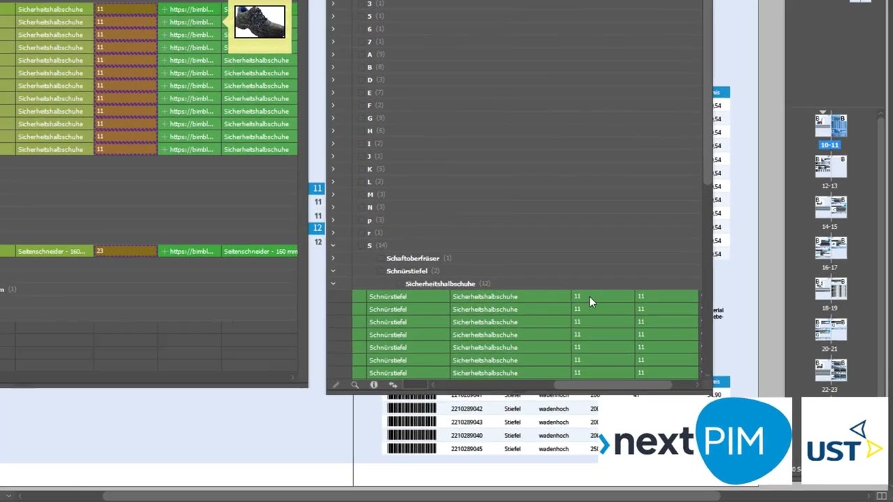Click the highlighted 10-11 page label
The image size is (893, 502).
click(830, 145)
